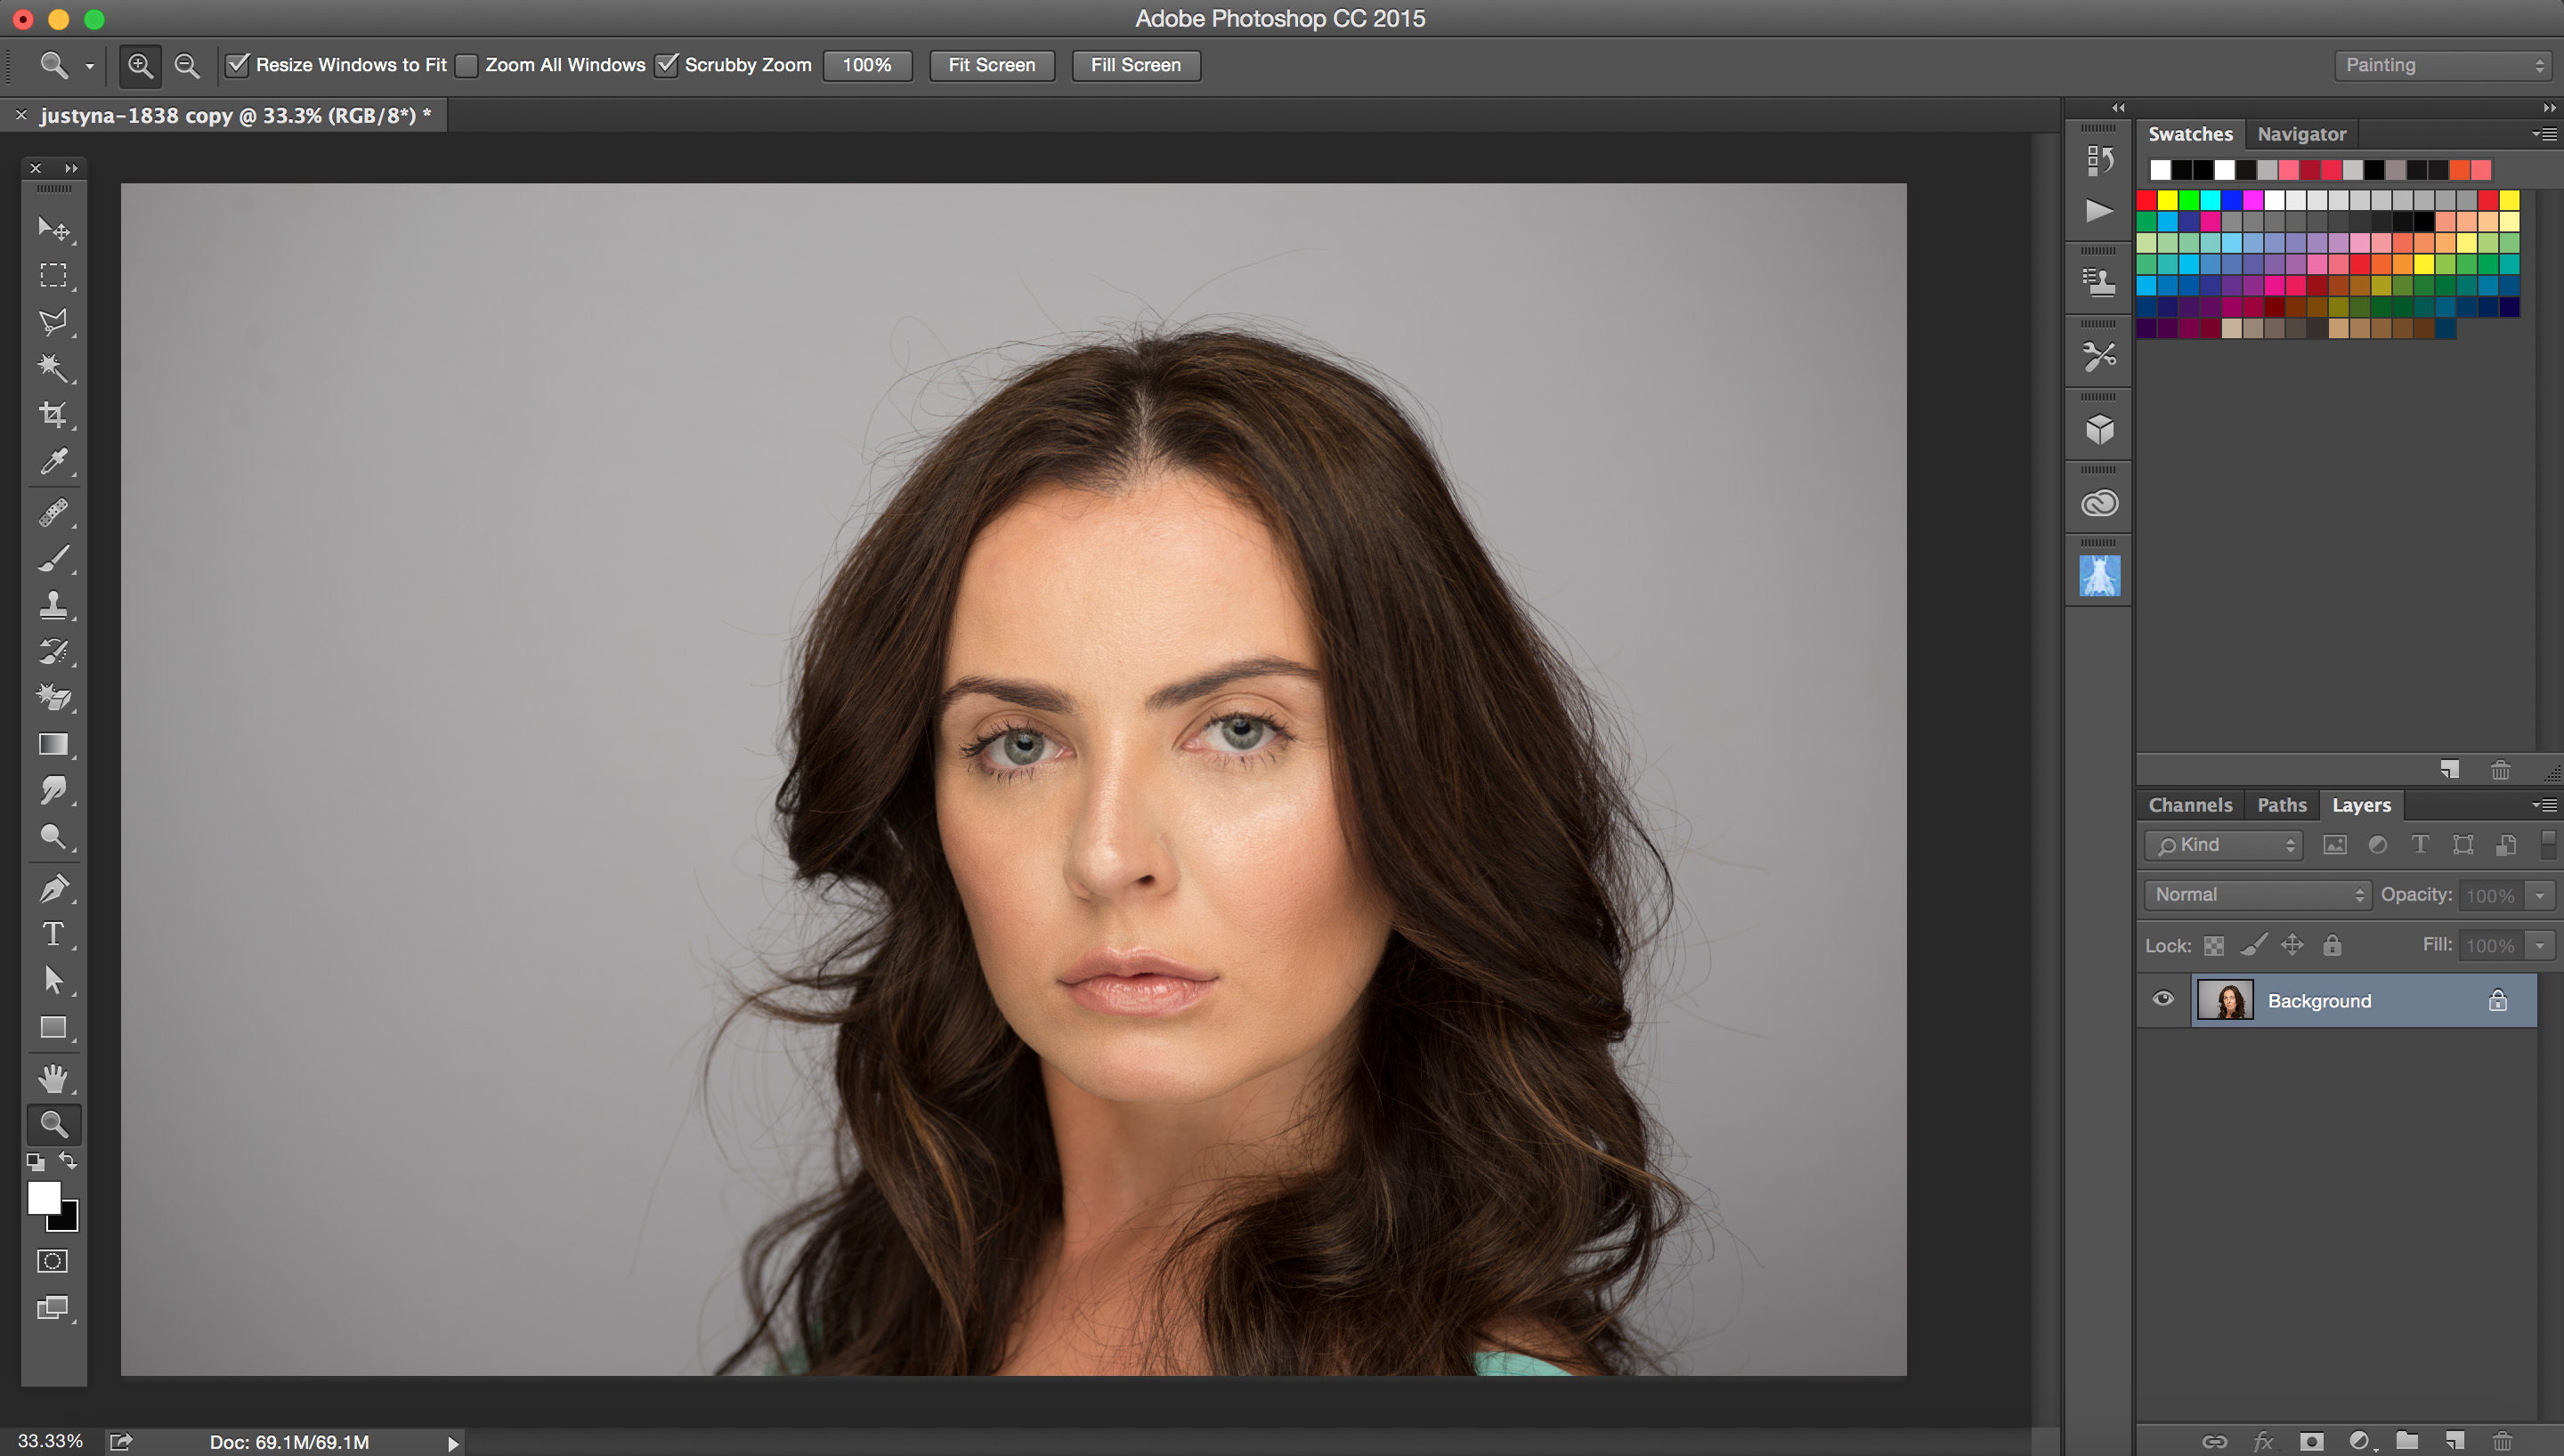This screenshot has width=2564, height=1456.
Task: Enable Scrubby Zoom checkbox
Action: click(669, 65)
